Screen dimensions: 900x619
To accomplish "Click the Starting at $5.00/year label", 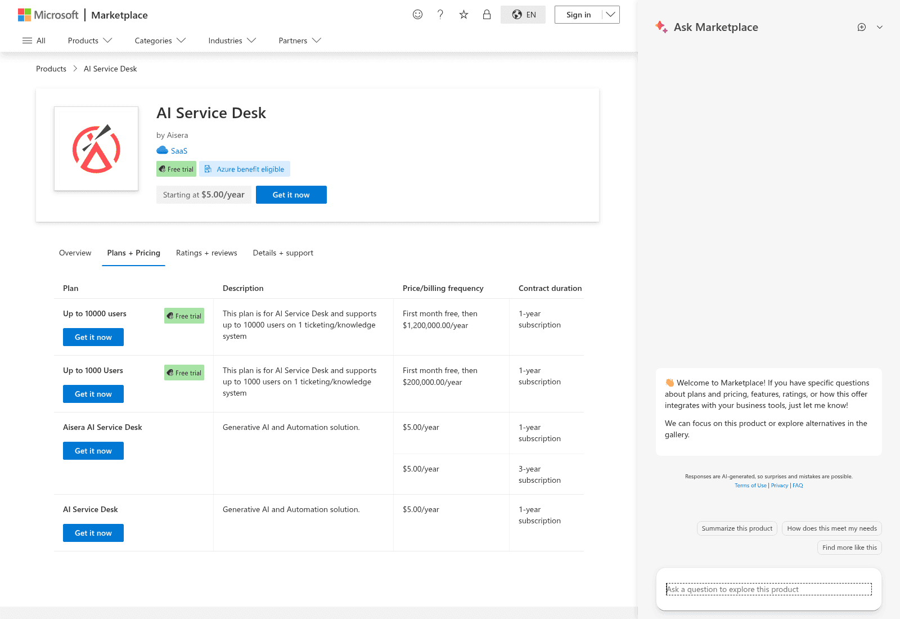I will pos(204,195).
